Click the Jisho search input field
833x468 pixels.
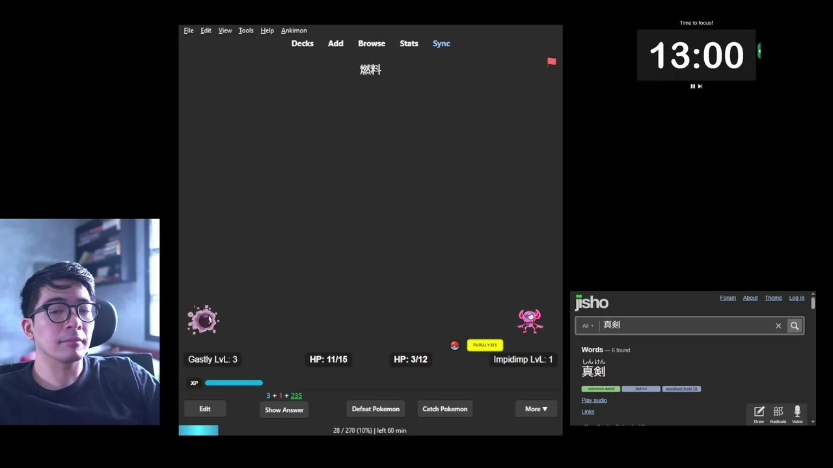pyautogui.click(x=685, y=326)
